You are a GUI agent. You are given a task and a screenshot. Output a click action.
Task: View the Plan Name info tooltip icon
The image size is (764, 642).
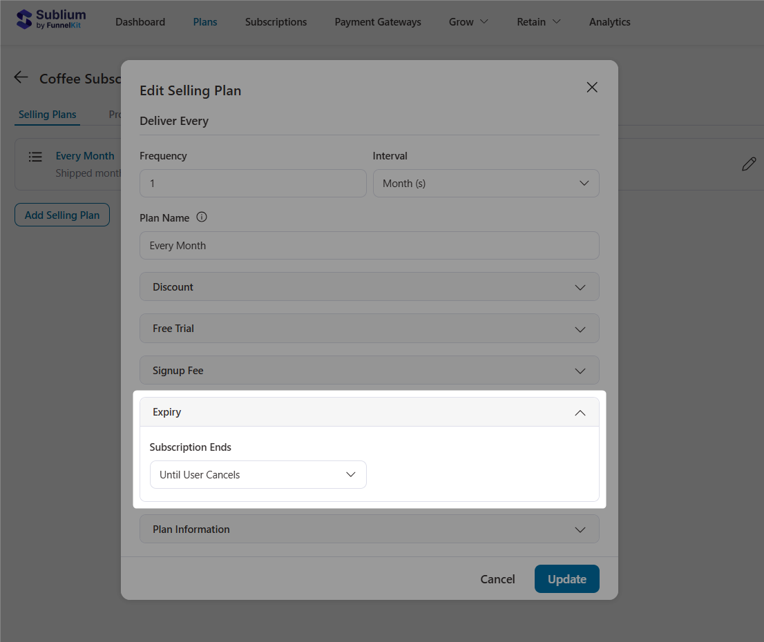[x=201, y=217]
